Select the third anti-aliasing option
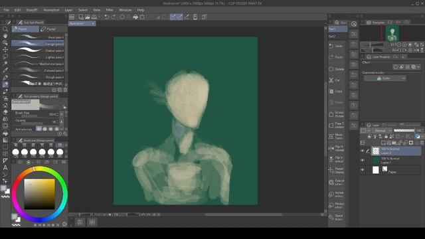This screenshot has width=425, height=239. 51,129
